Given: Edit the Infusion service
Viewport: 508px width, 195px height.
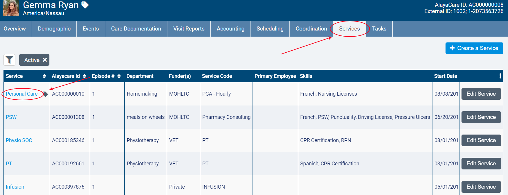Looking at the screenshot, I should tap(481, 187).
